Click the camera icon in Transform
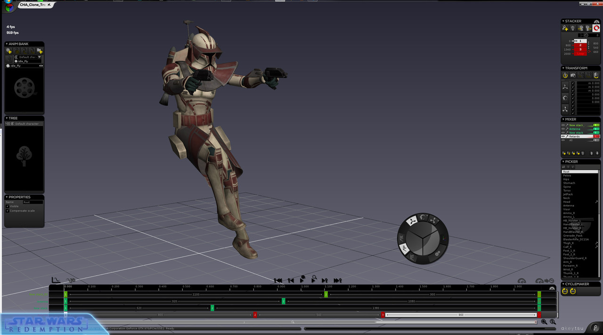Screen dimensions: 603x335 (x=573, y=75)
